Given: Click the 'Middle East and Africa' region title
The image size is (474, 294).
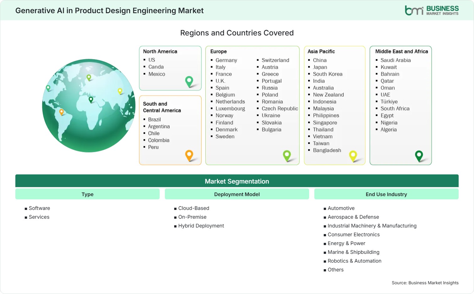Looking at the screenshot, I should coord(402,51).
